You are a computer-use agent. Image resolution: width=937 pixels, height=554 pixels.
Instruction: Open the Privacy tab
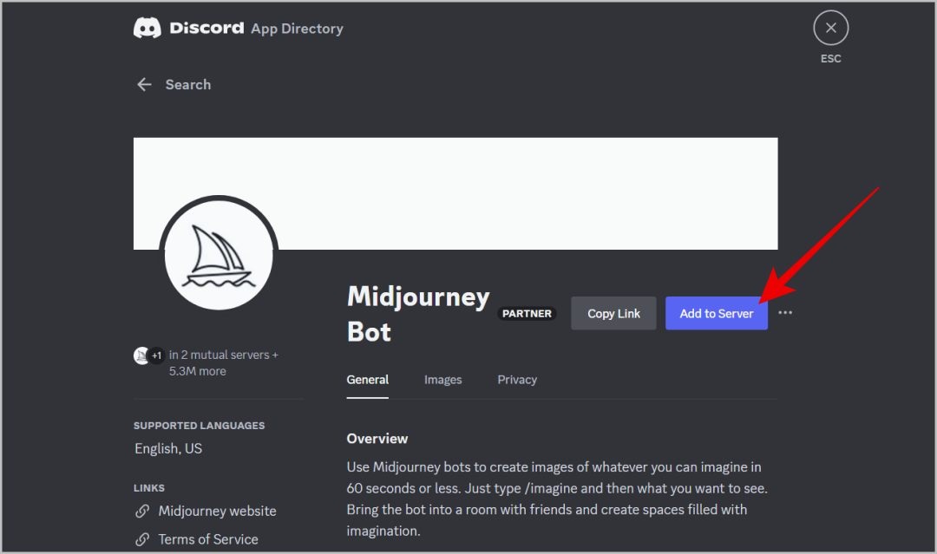pyautogui.click(x=517, y=379)
